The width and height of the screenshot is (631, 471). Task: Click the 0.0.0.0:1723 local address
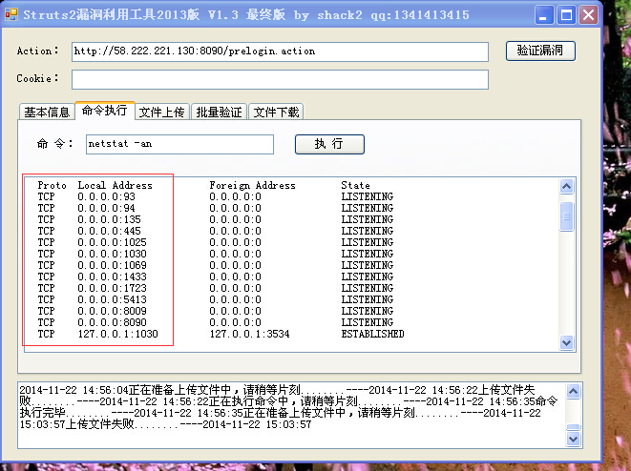pos(112,288)
